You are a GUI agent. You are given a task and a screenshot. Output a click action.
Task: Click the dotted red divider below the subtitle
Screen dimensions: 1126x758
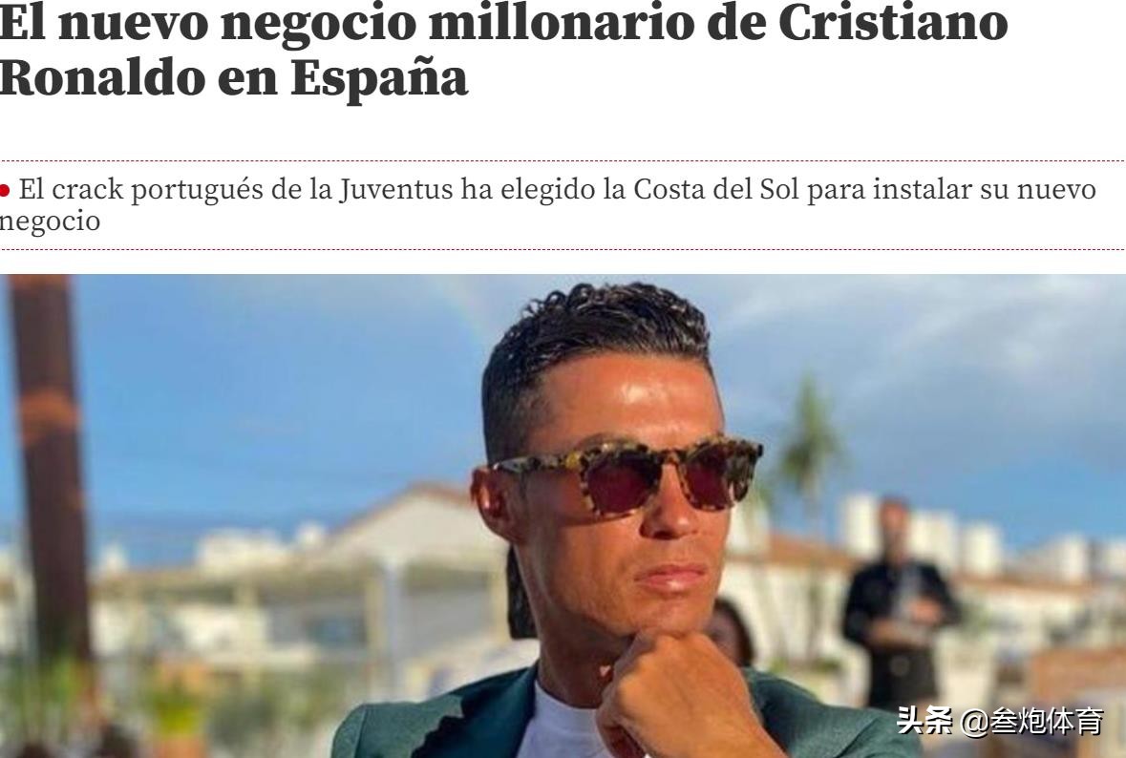(563, 250)
